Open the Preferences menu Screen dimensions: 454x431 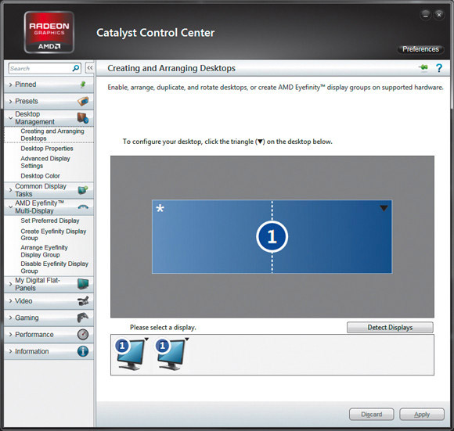pyautogui.click(x=420, y=49)
